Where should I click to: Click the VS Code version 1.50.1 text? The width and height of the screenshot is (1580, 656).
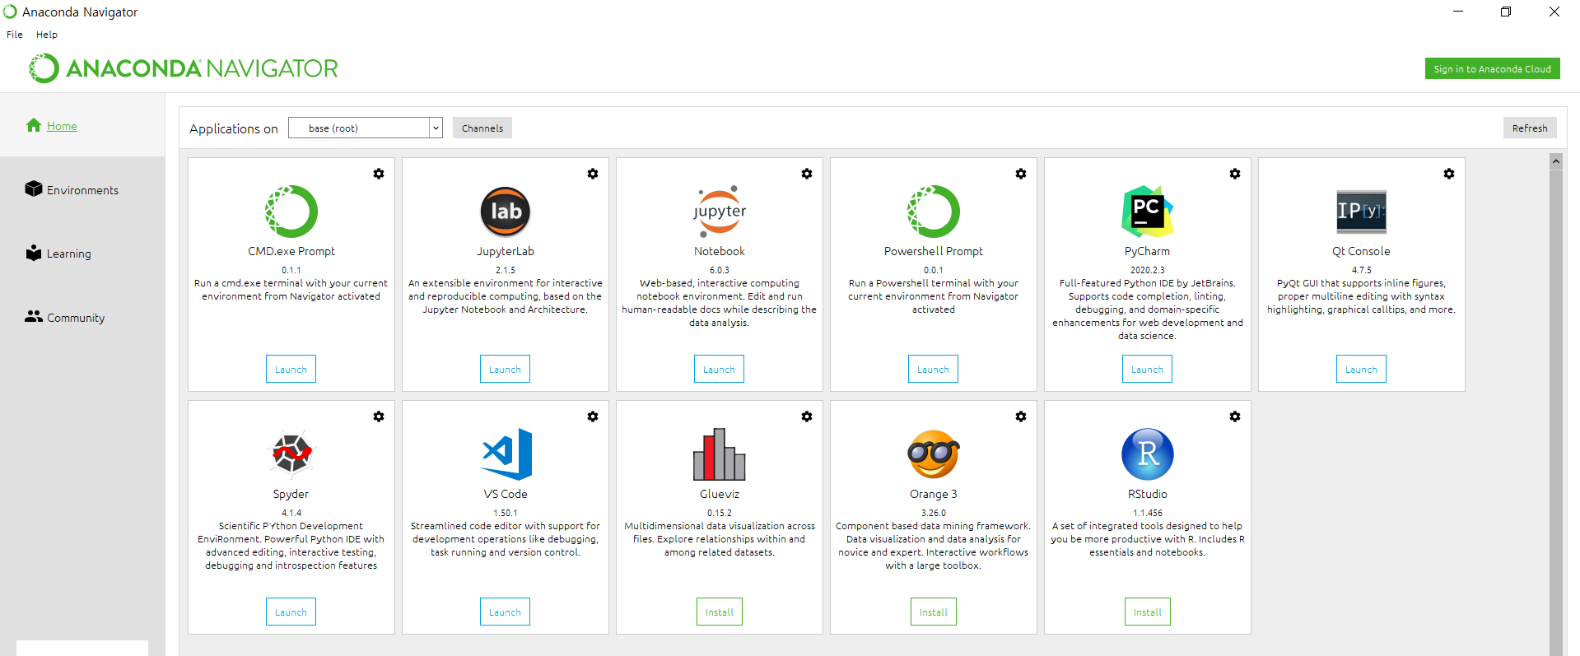(x=506, y=513)
